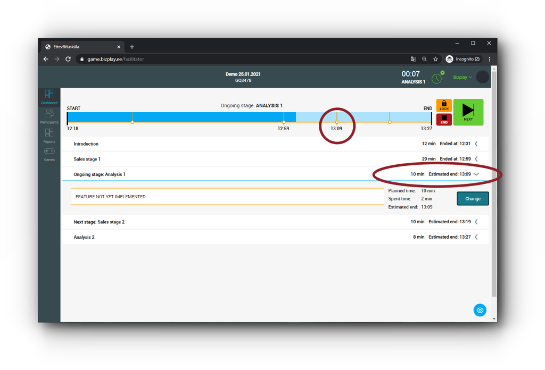Click the Change planned time button

coord(473,199)
